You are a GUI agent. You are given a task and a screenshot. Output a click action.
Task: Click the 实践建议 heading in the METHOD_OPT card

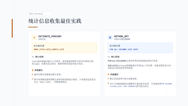coord(114,74)
